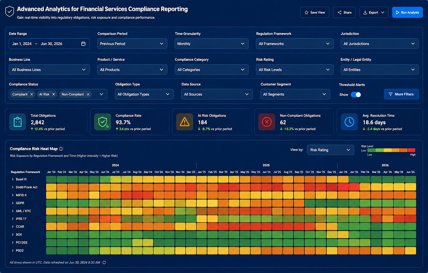Click the Compliance Rate value 93.7%
Viewport: 428px width, 273px height.
coord(123,122)
